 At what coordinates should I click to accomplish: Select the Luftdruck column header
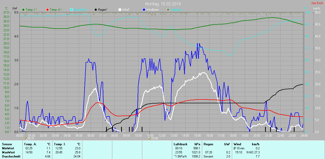180,144
